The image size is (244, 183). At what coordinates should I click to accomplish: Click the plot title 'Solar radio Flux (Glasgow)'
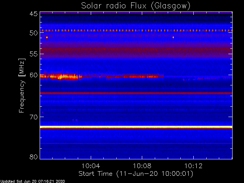click(136, 6)
